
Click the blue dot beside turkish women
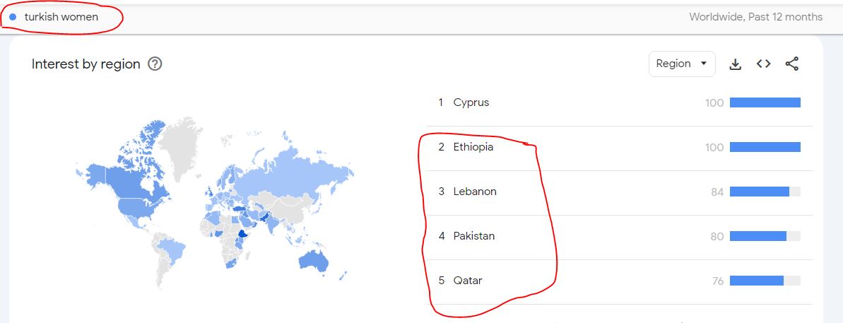pos(13,17)
